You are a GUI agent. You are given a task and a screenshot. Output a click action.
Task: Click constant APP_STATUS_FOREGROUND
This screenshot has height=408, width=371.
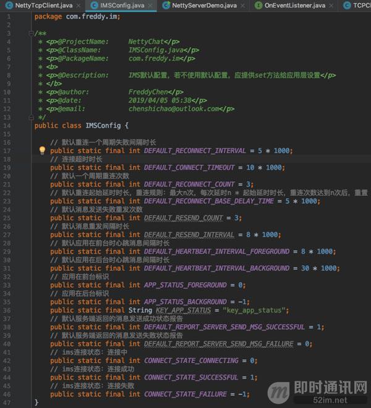185,285
